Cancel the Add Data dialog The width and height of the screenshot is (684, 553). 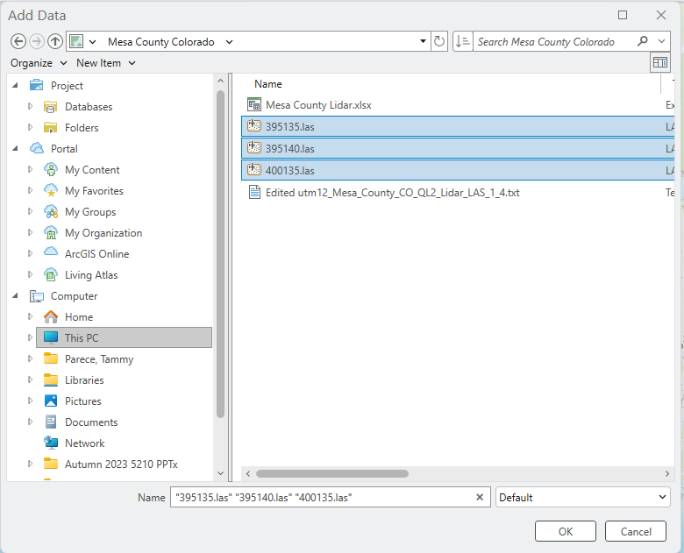(x=636, y=532)
